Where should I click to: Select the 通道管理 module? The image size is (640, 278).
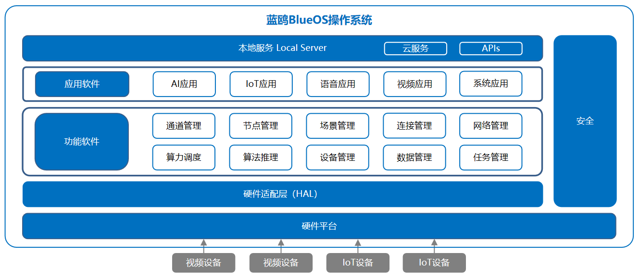tap(184, 126)
